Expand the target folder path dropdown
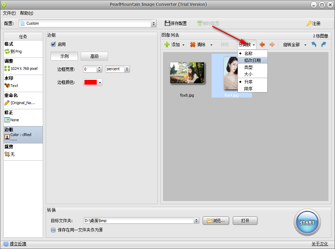 196,221
